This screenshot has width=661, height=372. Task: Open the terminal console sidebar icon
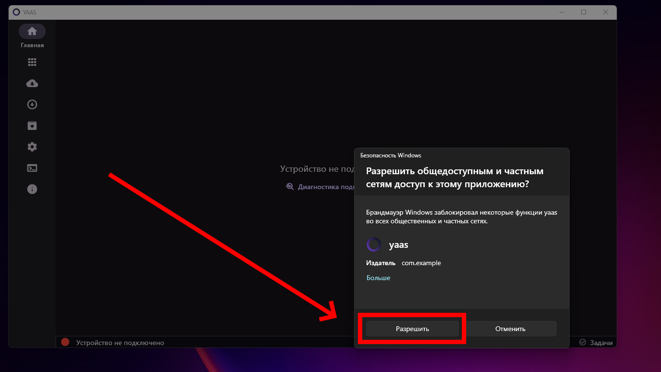click(x=32, y=168)
